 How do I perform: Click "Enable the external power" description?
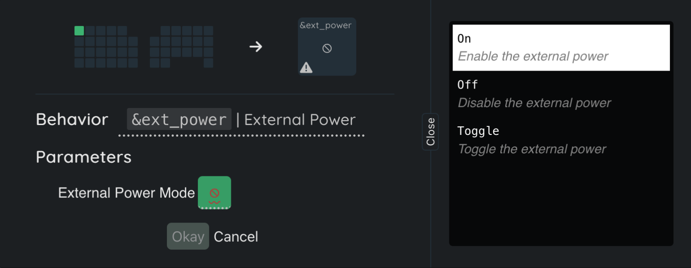(533, 57)
